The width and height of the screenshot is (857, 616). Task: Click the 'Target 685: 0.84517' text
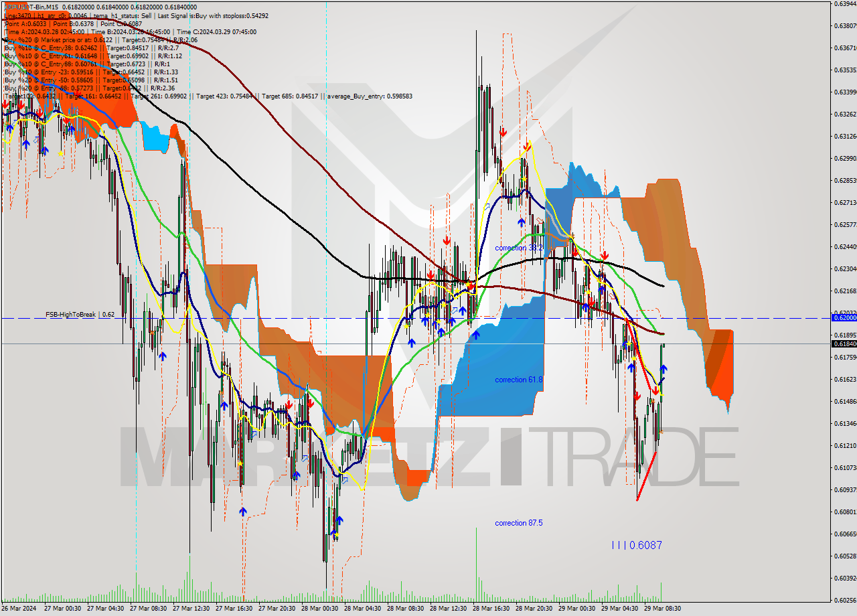(290, 96)
